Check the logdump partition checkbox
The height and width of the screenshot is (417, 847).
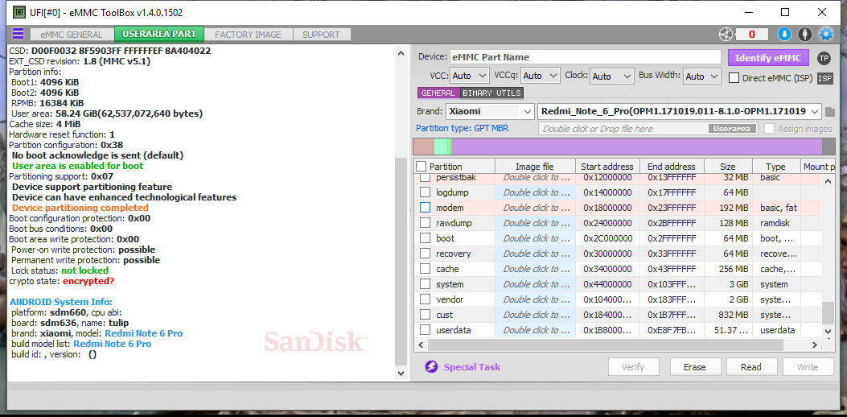pyautogui.click(x=426, y=192)
